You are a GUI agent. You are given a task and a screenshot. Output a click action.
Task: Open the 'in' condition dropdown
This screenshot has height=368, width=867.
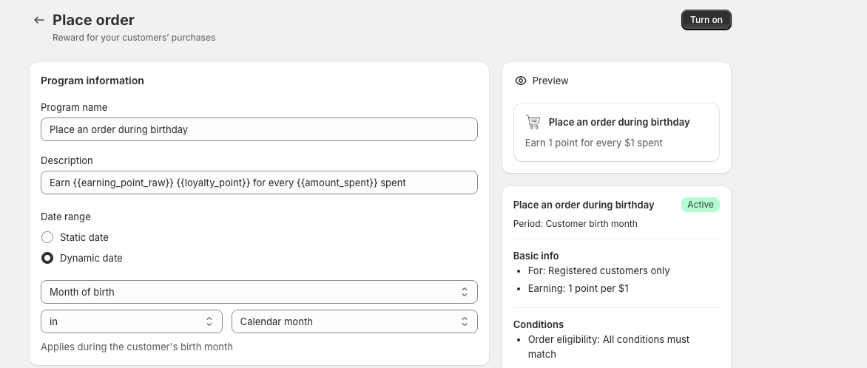point(132,321)
